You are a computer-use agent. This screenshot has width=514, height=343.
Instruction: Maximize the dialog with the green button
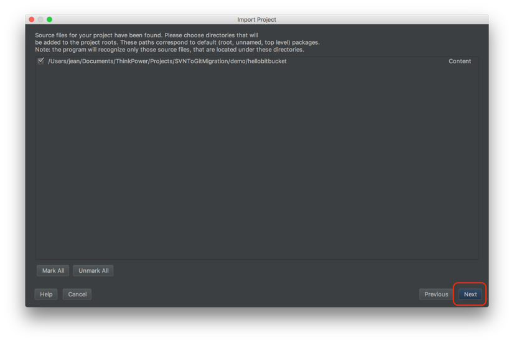click(50, 19)
